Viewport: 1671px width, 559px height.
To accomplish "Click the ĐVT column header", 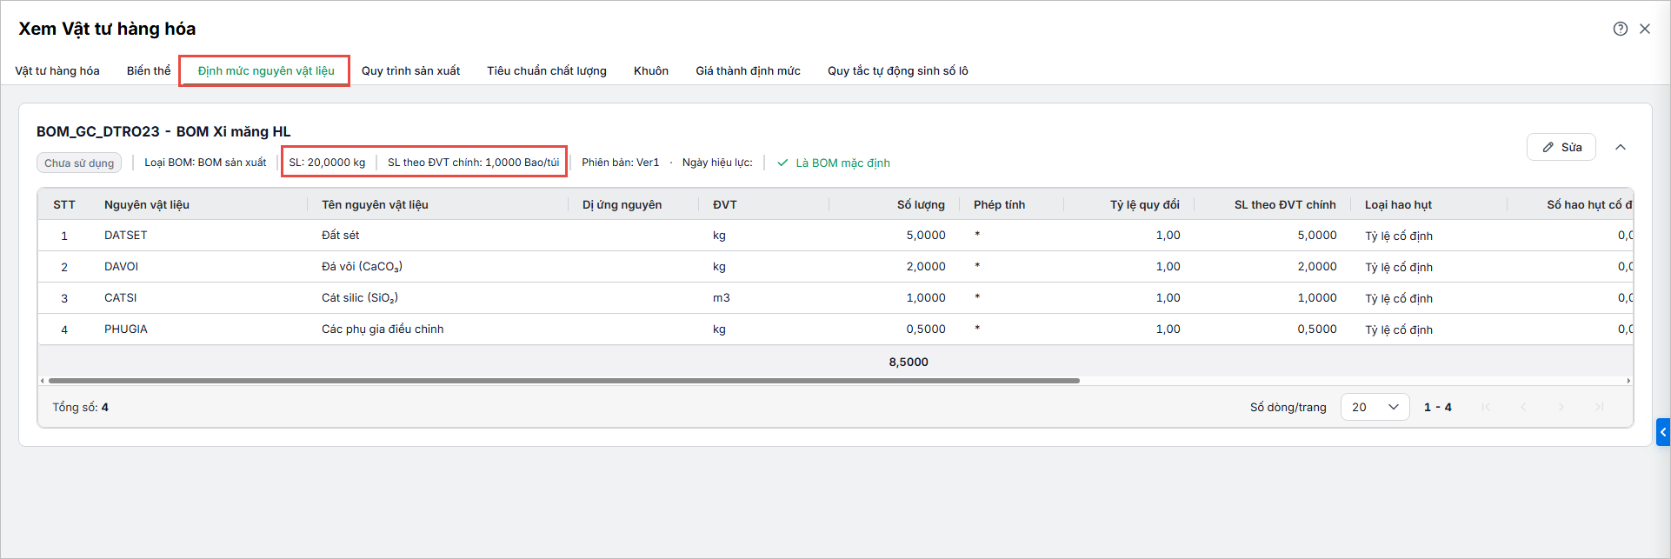I will click(x=724, y=204).
